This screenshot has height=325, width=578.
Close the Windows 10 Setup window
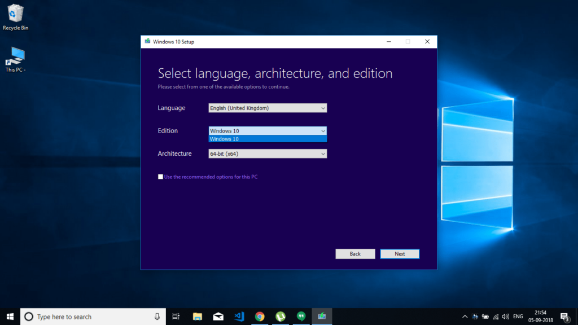pyautogui.click(x=427, y=42)
